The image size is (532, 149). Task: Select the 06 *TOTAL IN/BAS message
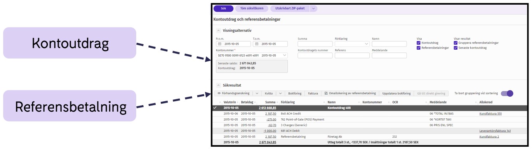pyautogui.click(x=441, y=114)
